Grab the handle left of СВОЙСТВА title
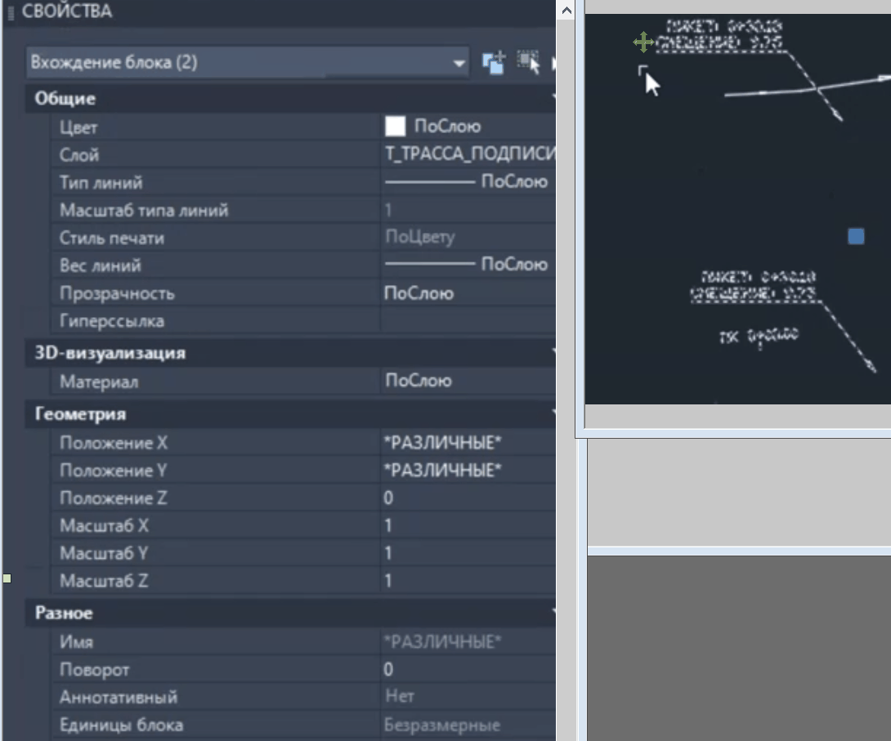This screenshot has width=891, height=741. tap(11, 12)
